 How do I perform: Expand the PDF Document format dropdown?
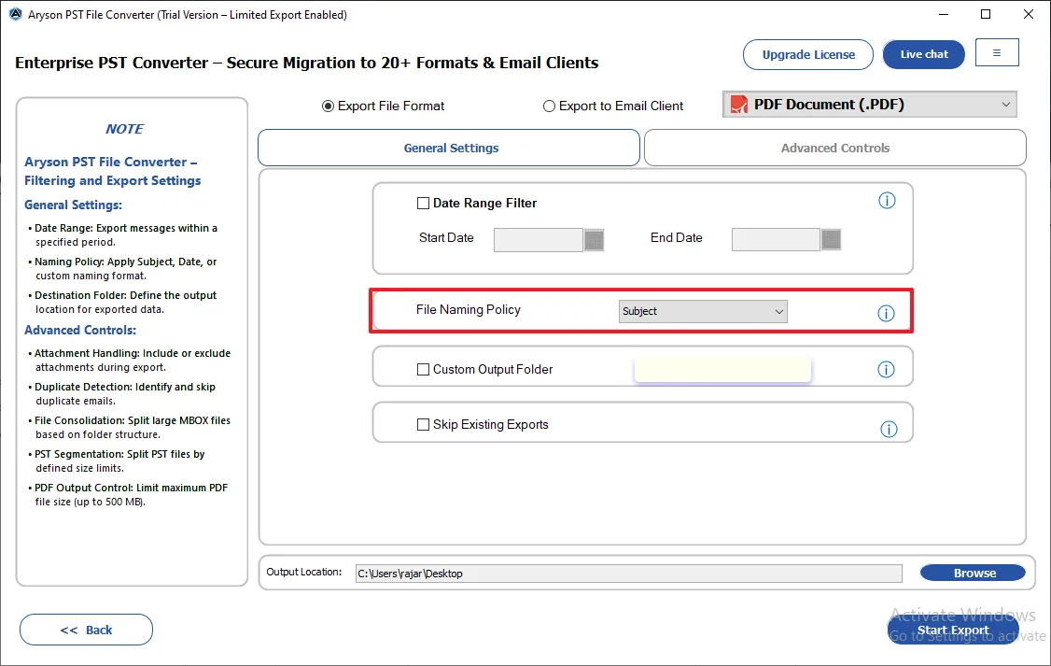pos(869,105)
